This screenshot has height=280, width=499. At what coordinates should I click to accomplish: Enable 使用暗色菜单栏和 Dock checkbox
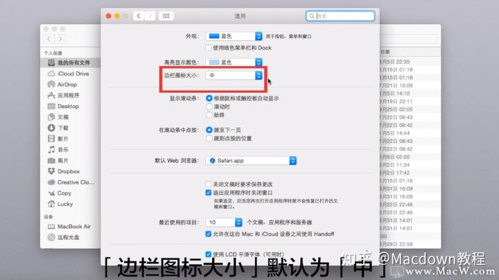pyautogui.click(x=208, y=48)
